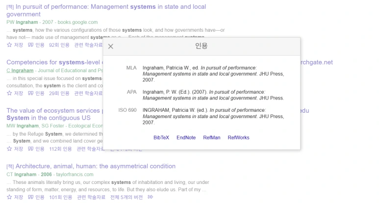This screenshot has height=203, width=379.
Task: Open the researchgate.net full-text link
Action: [317, 62]
